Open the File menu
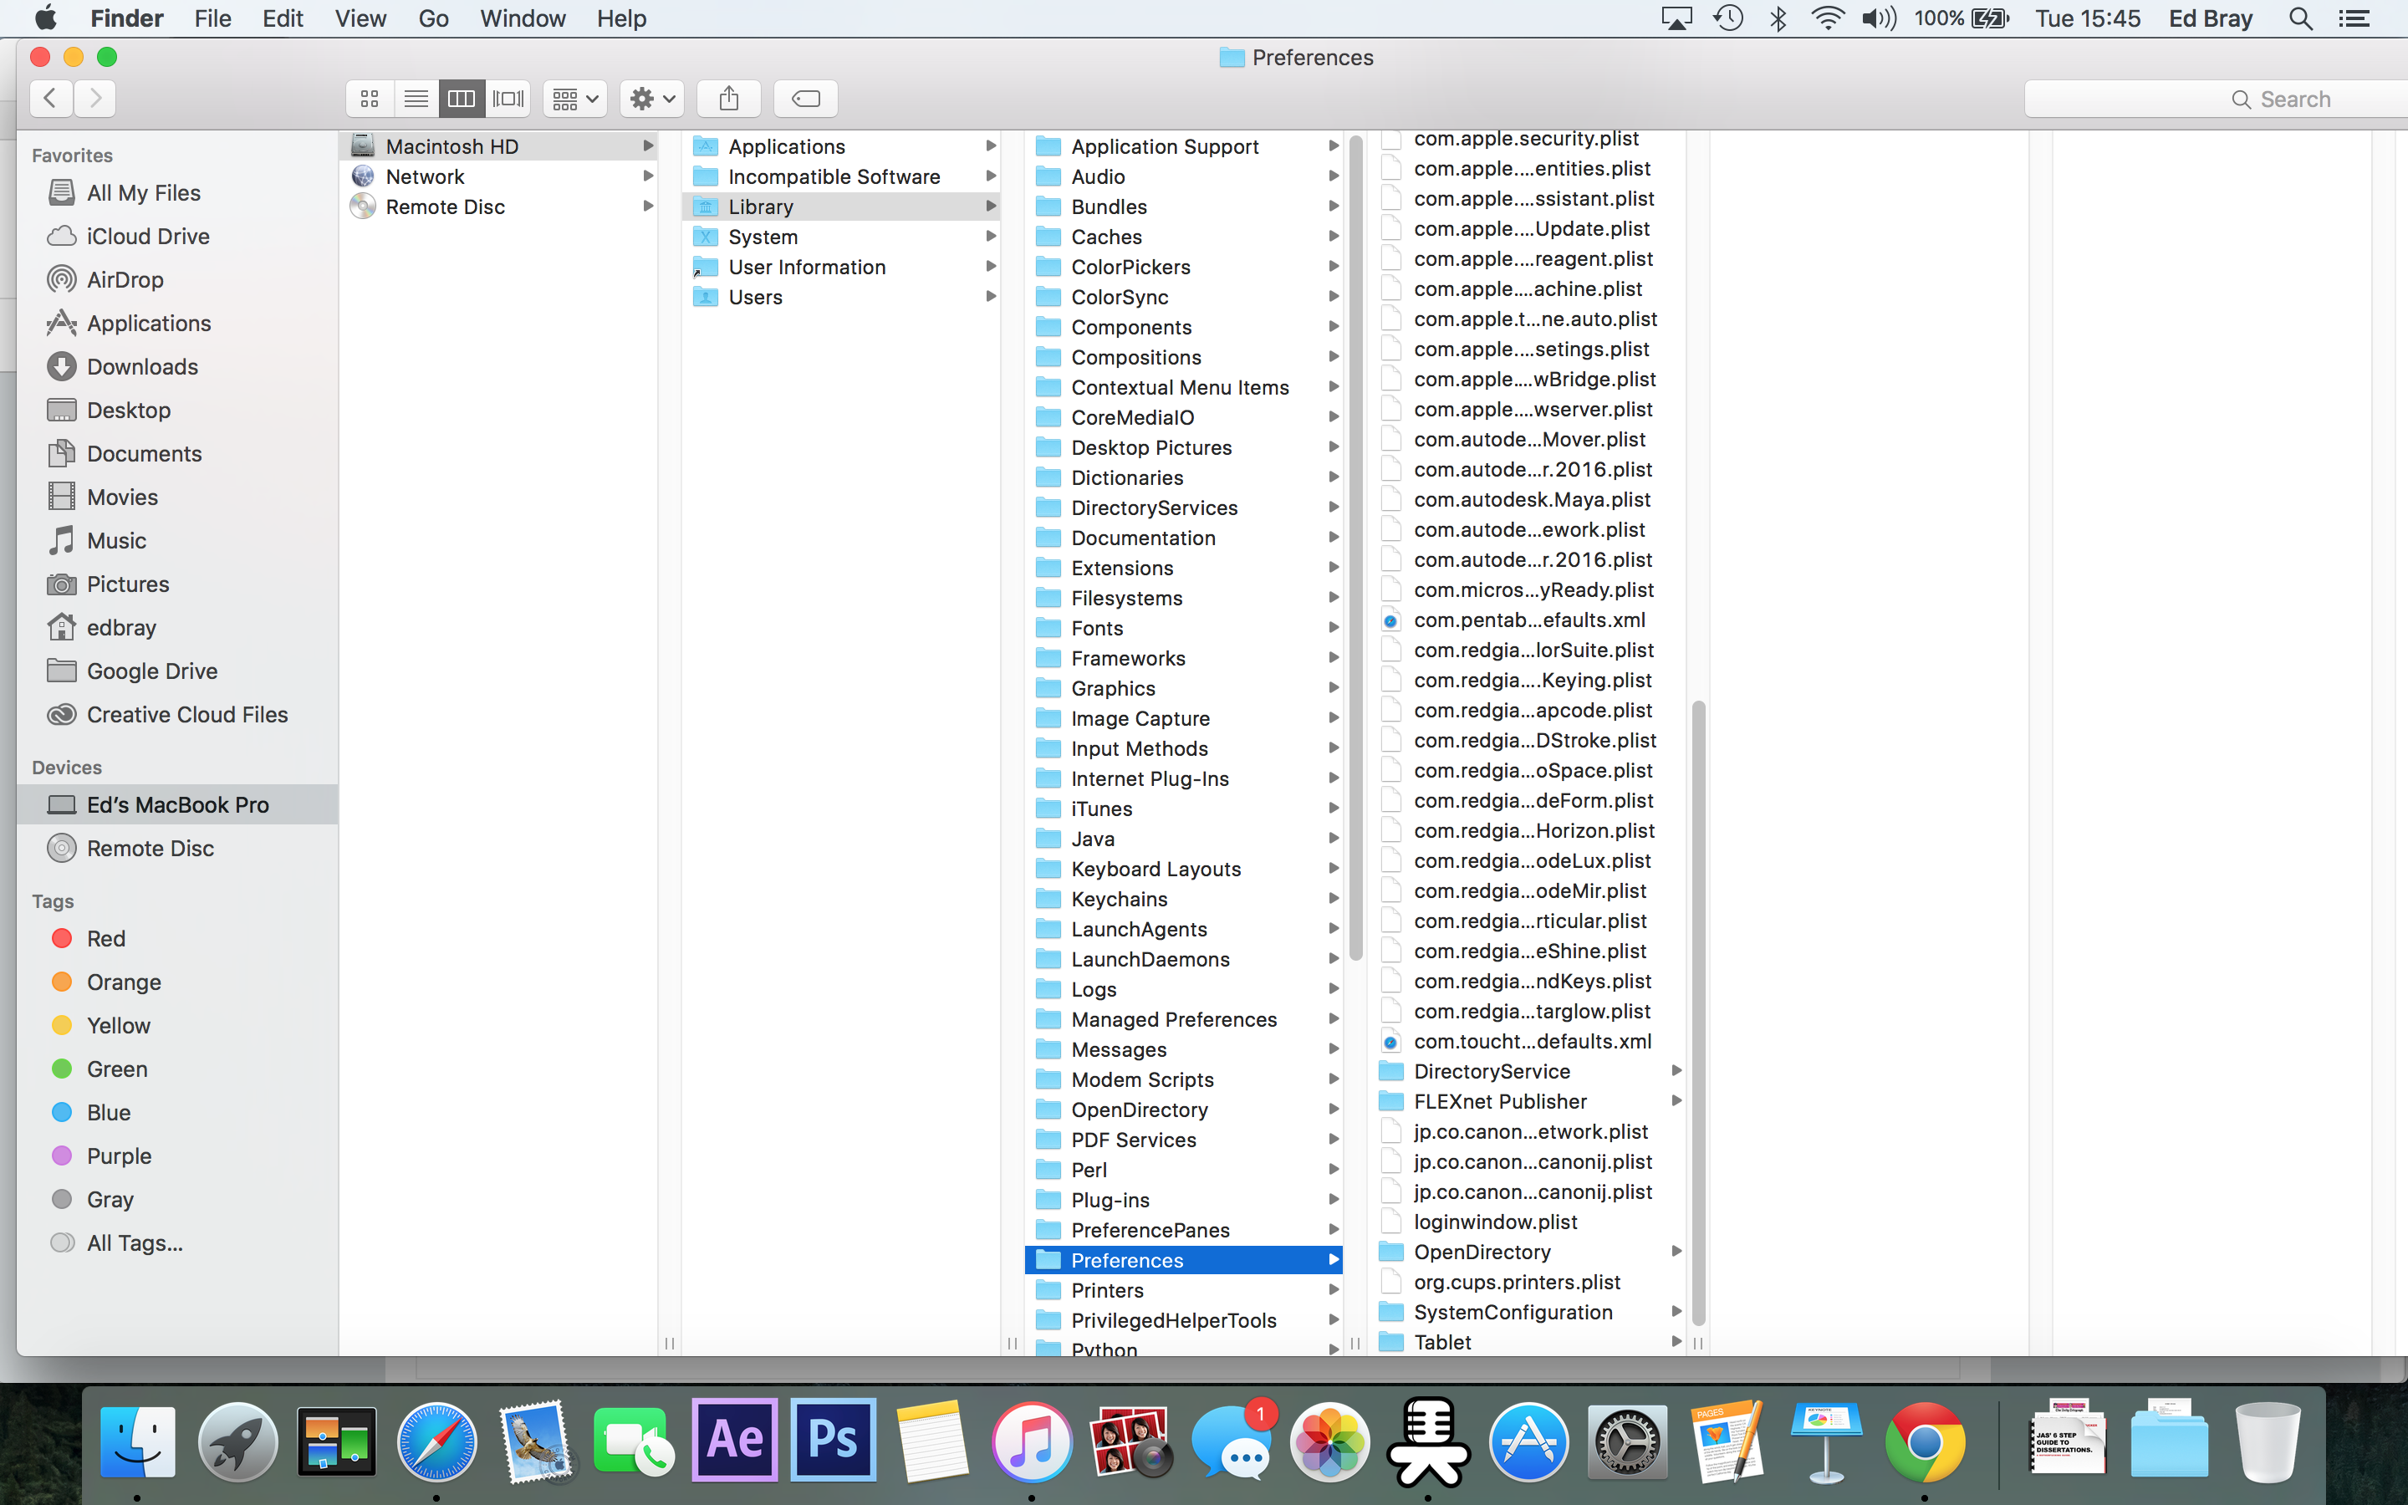2408x1505 pixels. click(213, 18)
